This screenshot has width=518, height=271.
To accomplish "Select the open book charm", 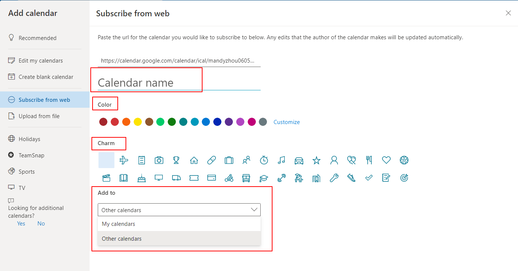I will pos(124,178).
